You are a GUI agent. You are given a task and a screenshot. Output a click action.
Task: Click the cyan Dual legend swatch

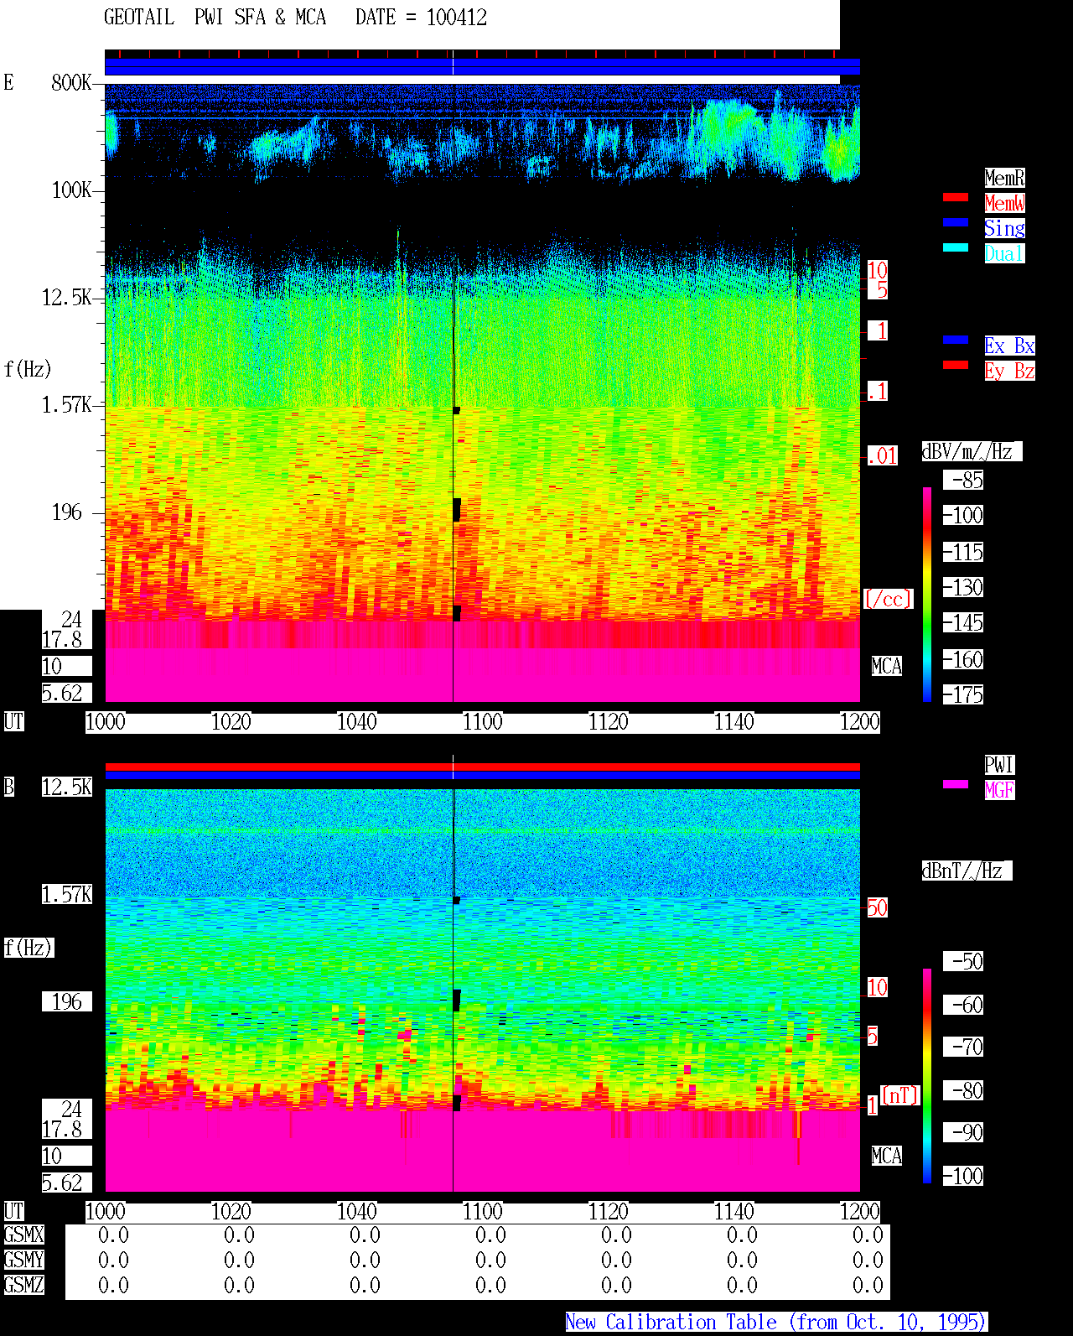pyautogui.click(x=956, y=247)
